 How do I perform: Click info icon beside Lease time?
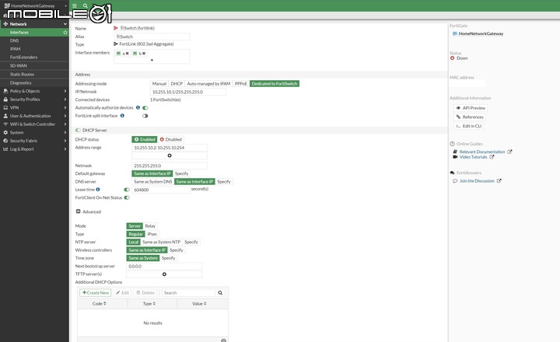(x=98, y=190)
